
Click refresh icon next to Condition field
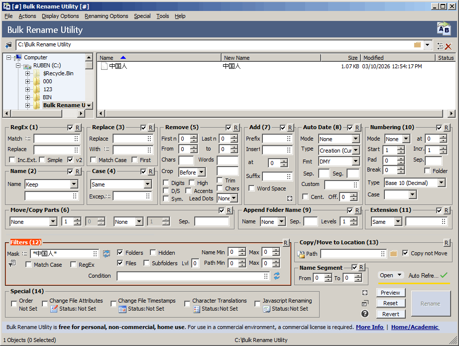277,276
